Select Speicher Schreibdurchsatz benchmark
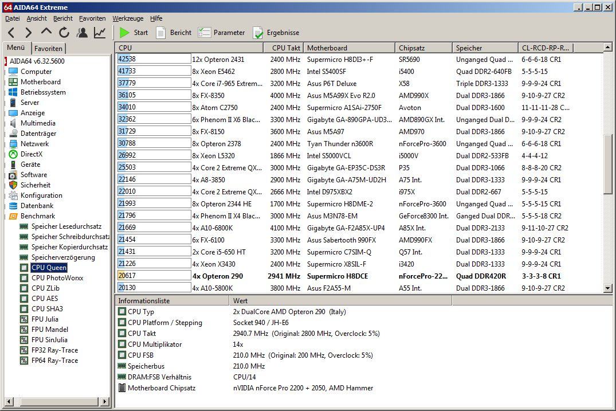 pos(70,237)
